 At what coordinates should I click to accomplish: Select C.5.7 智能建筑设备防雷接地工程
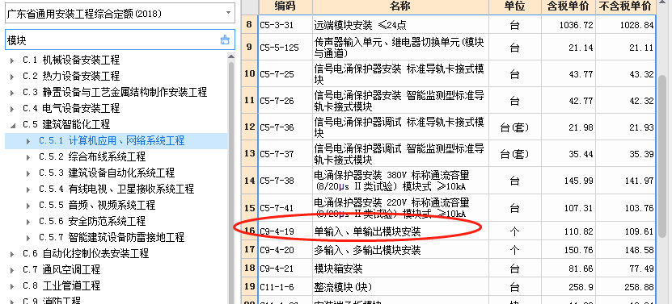(x=112, y=237)
